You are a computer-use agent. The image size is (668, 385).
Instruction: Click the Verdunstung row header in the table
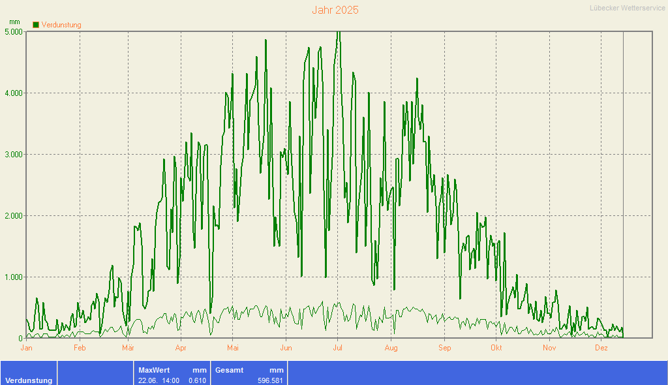coord(29,380)
